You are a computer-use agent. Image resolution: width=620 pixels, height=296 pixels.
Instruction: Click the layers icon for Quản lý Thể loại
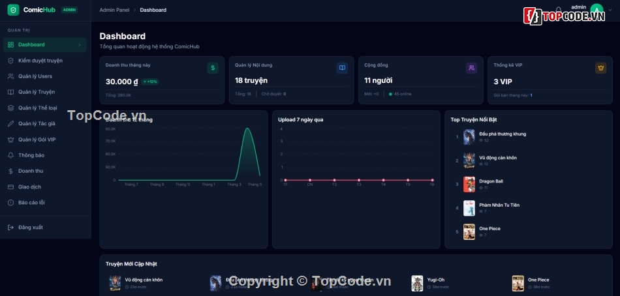10,108
